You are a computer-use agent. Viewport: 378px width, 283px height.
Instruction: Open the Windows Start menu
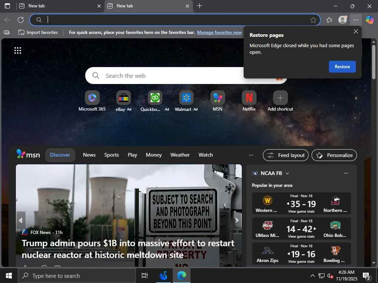pos(9,276)
